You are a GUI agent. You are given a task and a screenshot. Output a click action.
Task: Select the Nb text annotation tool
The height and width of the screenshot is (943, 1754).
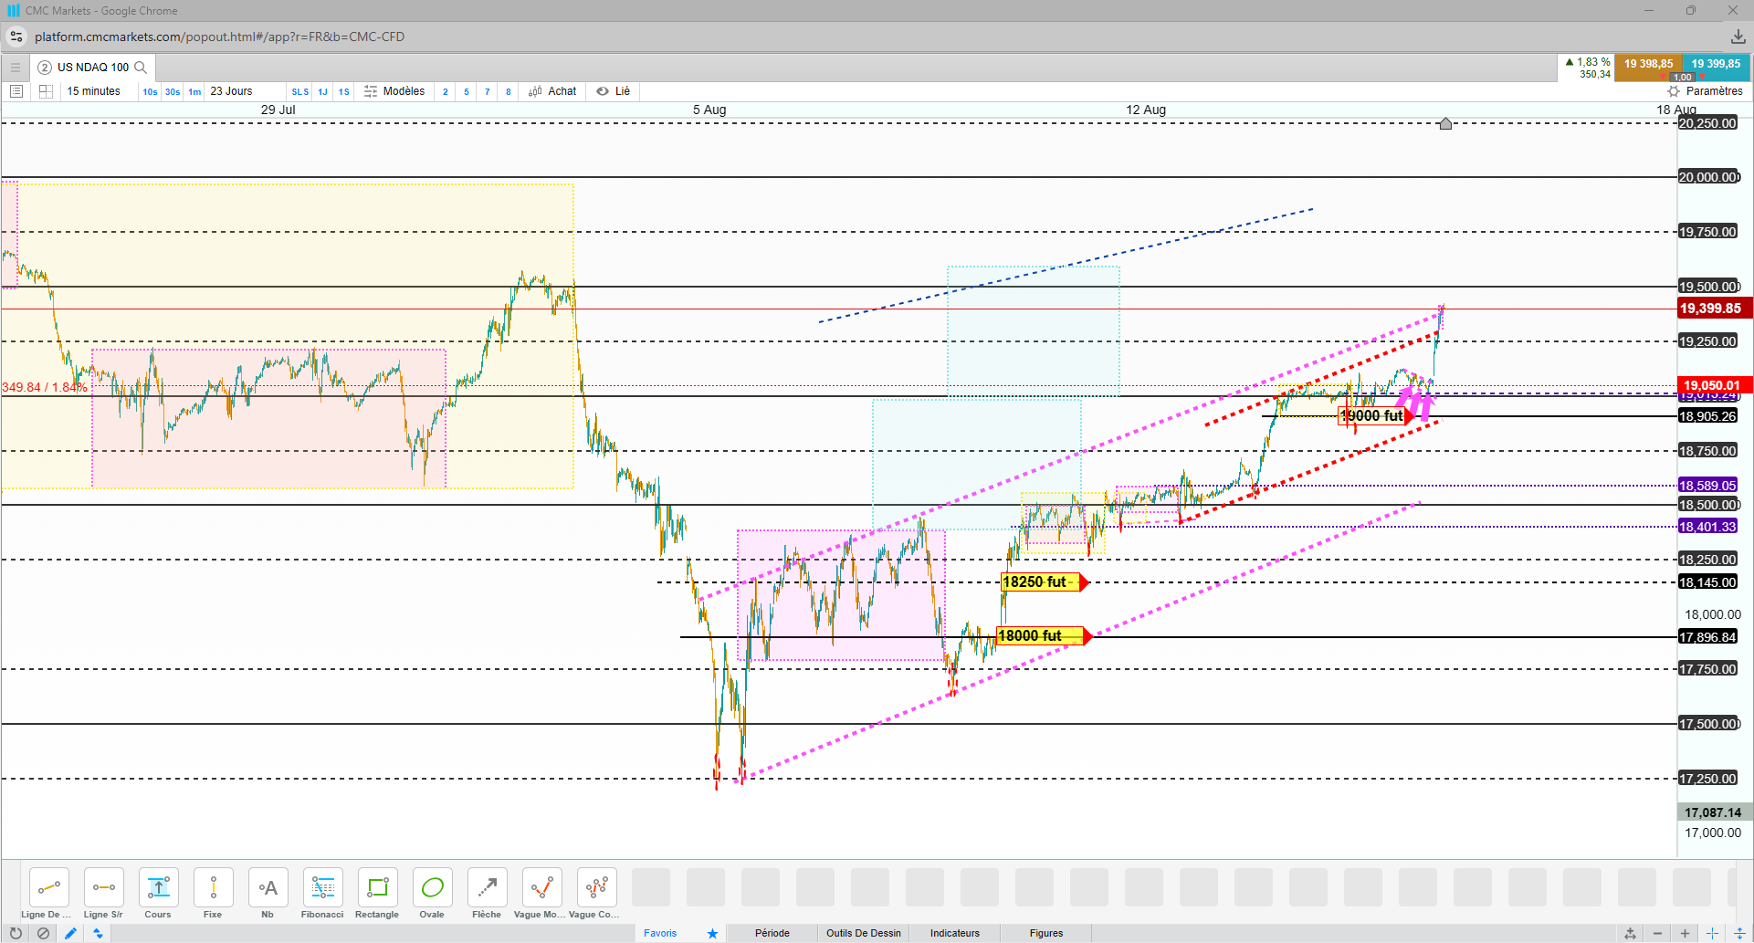(268, 894)
